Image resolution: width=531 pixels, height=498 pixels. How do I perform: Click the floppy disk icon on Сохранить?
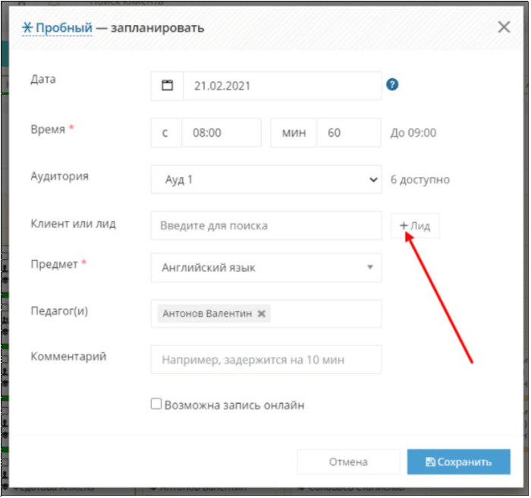[x=431, y=463]
